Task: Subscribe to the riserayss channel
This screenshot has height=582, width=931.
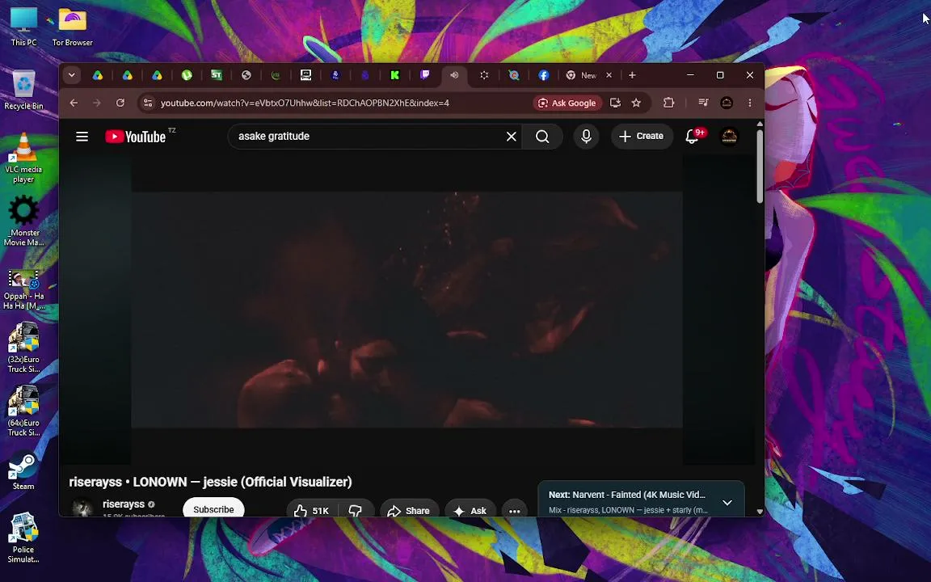Action: (213, 508)
